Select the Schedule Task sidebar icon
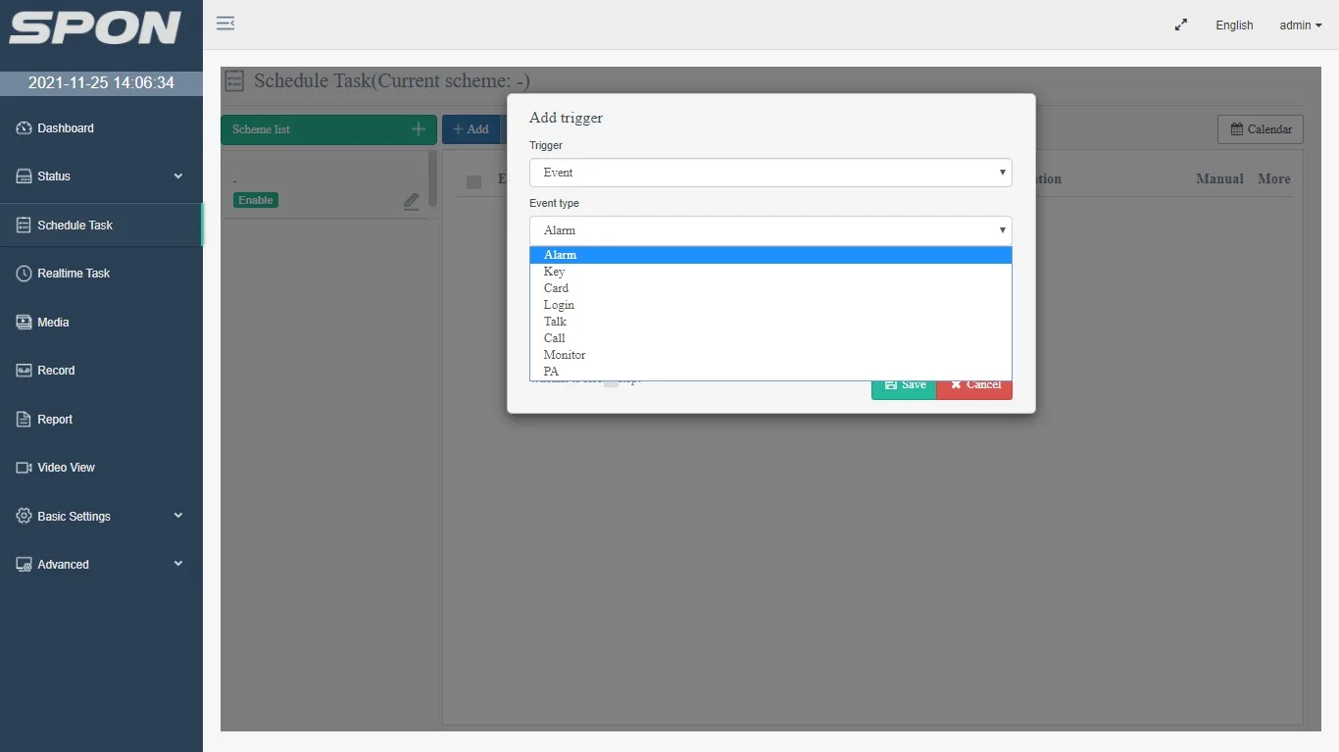Image resolution: width=1339 pixels, height=752 pixels. coord(25,226)
